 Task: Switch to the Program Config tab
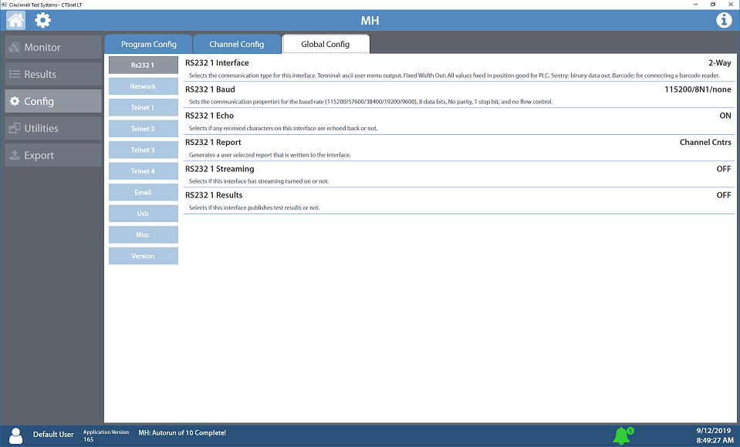(148, 45)
